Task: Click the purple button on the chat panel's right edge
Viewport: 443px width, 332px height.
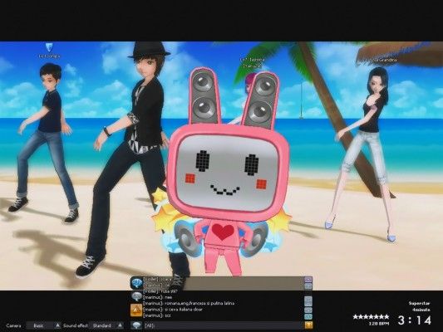Action: (x=308, y=280)
